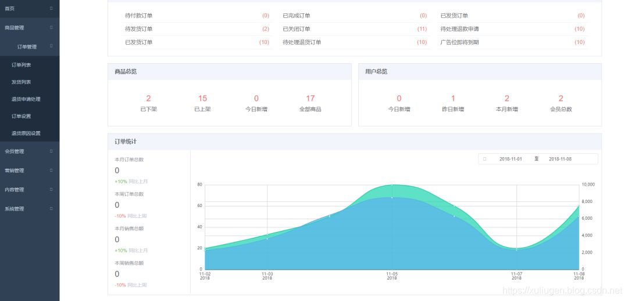Click the arrow icon beside 商品管理

click(51, 27)
